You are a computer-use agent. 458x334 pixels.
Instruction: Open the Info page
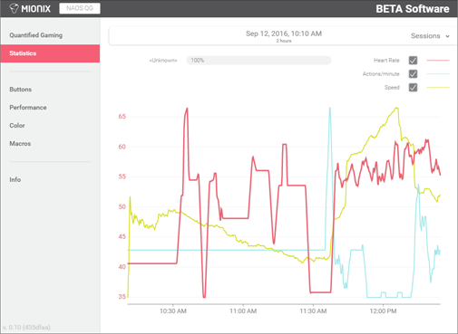(15, 180)
